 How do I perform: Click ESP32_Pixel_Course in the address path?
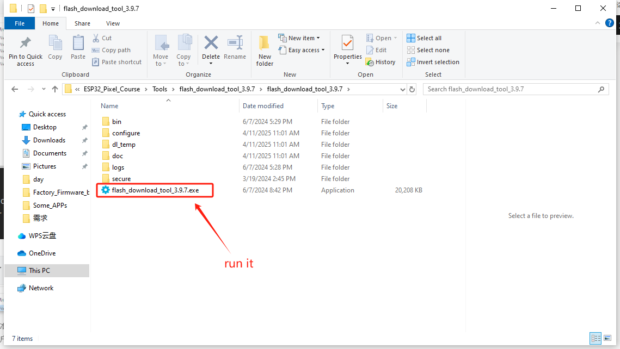[x=112, y=89]
